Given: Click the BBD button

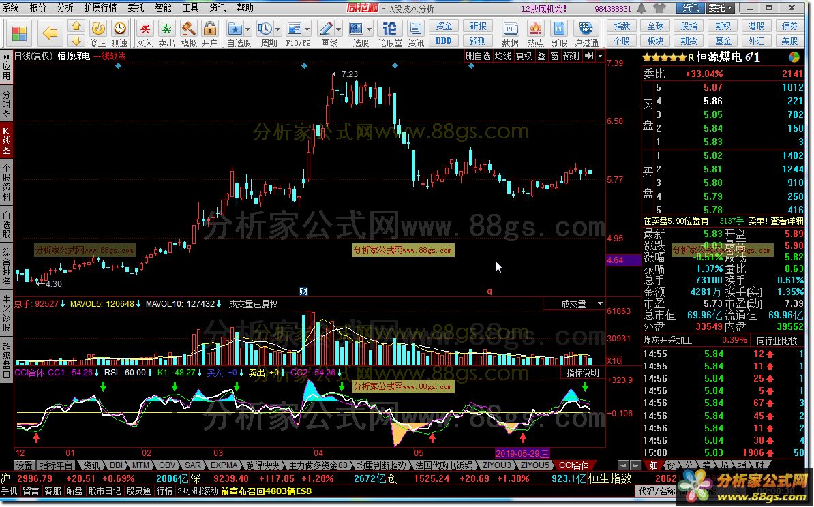Looking at the screenshot, I should click(x=444, y=40).
